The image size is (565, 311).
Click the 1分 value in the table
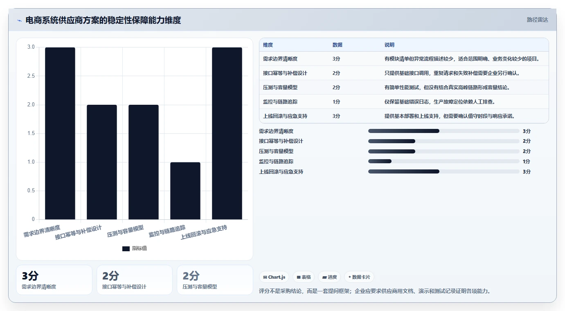pyautogui.click(x=336, y=102)
